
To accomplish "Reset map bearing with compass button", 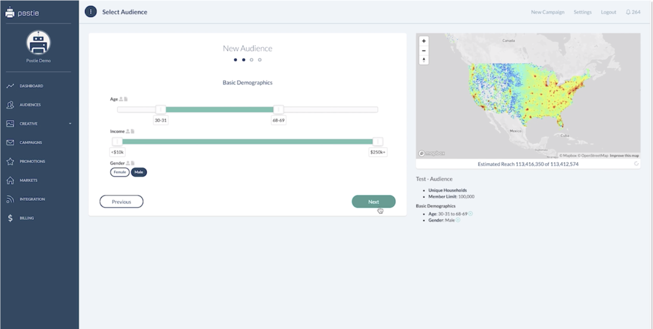I will 424,60.
